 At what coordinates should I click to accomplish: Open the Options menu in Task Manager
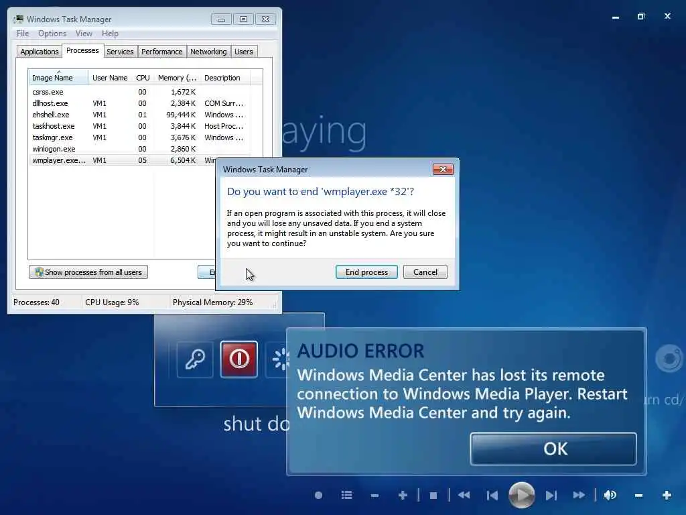pos(52,34)
